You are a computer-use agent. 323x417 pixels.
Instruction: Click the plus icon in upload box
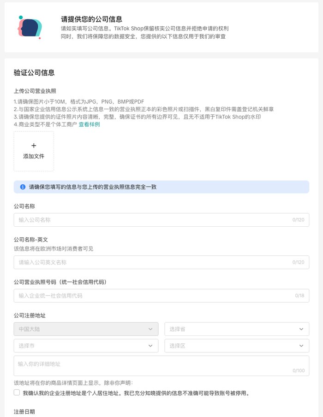pyautogui.click(x=34, y=146)
